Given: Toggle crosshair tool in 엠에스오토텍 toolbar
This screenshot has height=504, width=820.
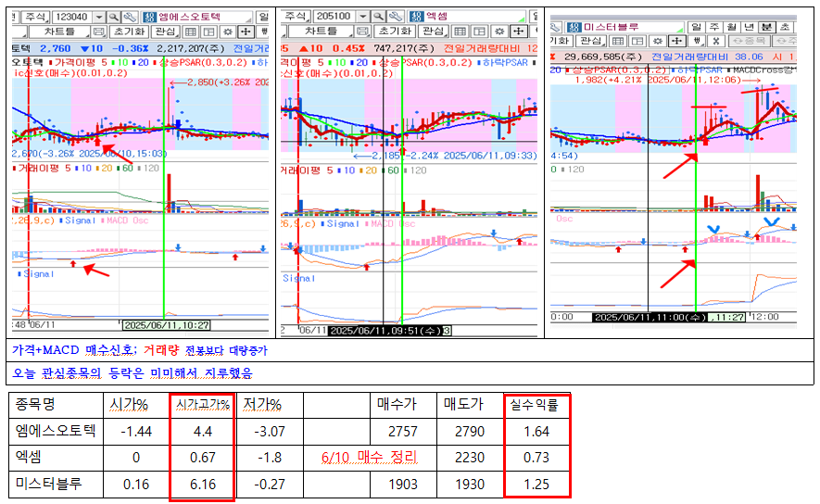Looking at the screenshot, I should 246,31.
